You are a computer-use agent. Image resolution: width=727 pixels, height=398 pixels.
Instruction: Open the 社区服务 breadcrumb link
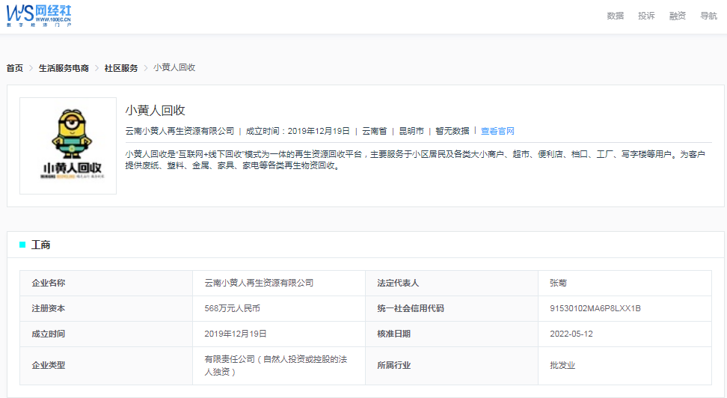121,68
